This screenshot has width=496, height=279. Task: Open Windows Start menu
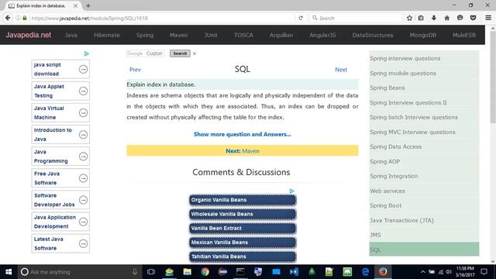[9, 272]
